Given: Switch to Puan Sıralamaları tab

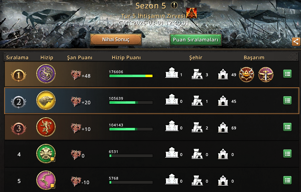Looking at the screenshot, I should pyautogui.click(x=196, y=40).
